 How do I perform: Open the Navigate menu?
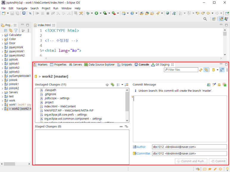[x=22, y=8]
